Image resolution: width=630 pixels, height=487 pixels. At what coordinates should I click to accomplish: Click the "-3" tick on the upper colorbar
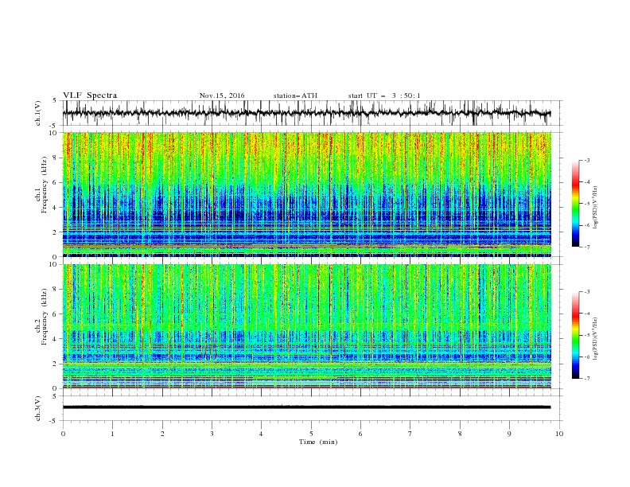[x=586, y=160]
